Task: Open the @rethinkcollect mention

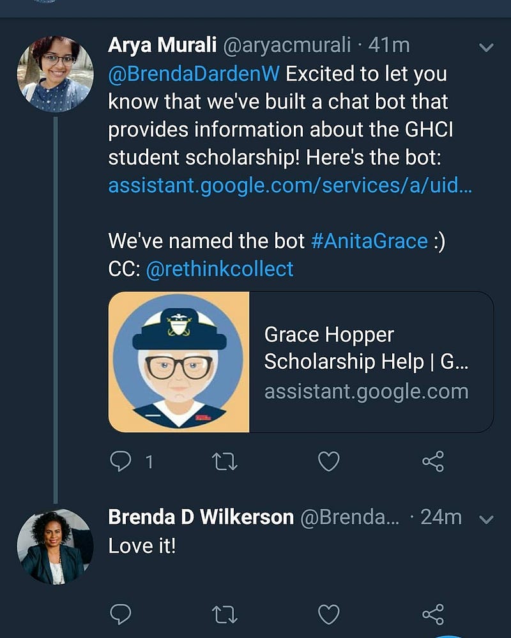Action: [x=220, y=269]
